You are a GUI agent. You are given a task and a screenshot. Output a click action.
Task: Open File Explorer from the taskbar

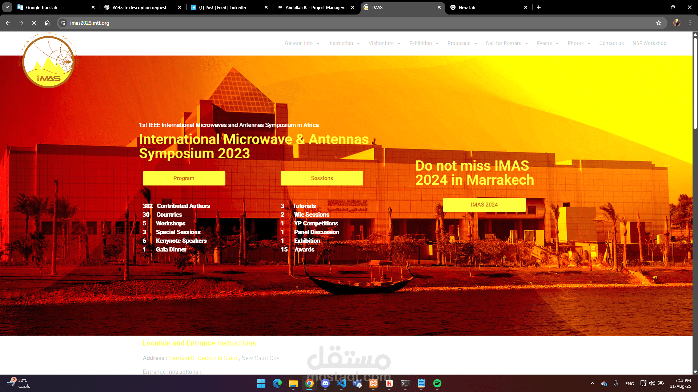pyautogui.click(x=293, y=383)
